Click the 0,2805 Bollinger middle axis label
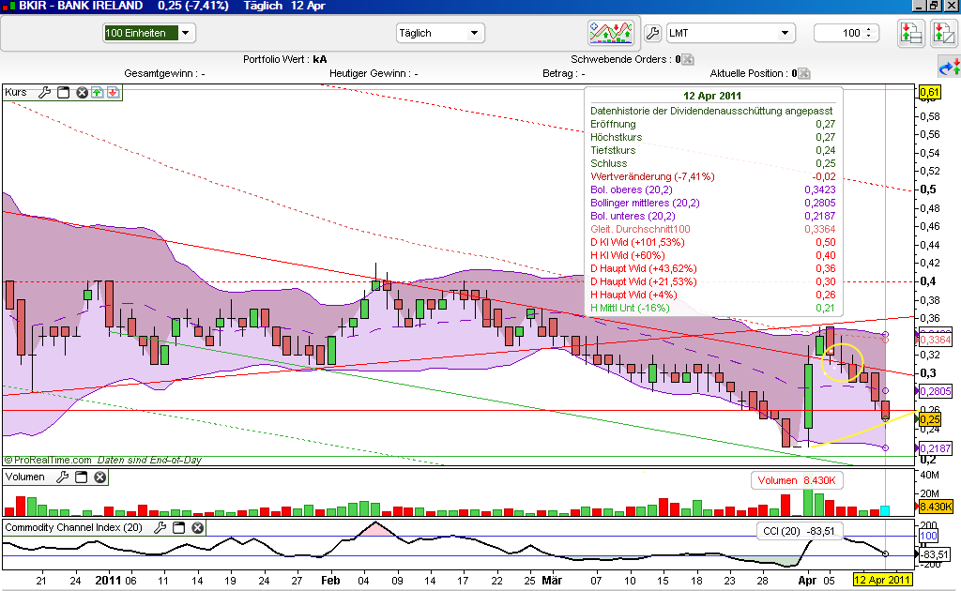Image resolution: width=961 pixels, height=591 pixels. tap(936, 391)
